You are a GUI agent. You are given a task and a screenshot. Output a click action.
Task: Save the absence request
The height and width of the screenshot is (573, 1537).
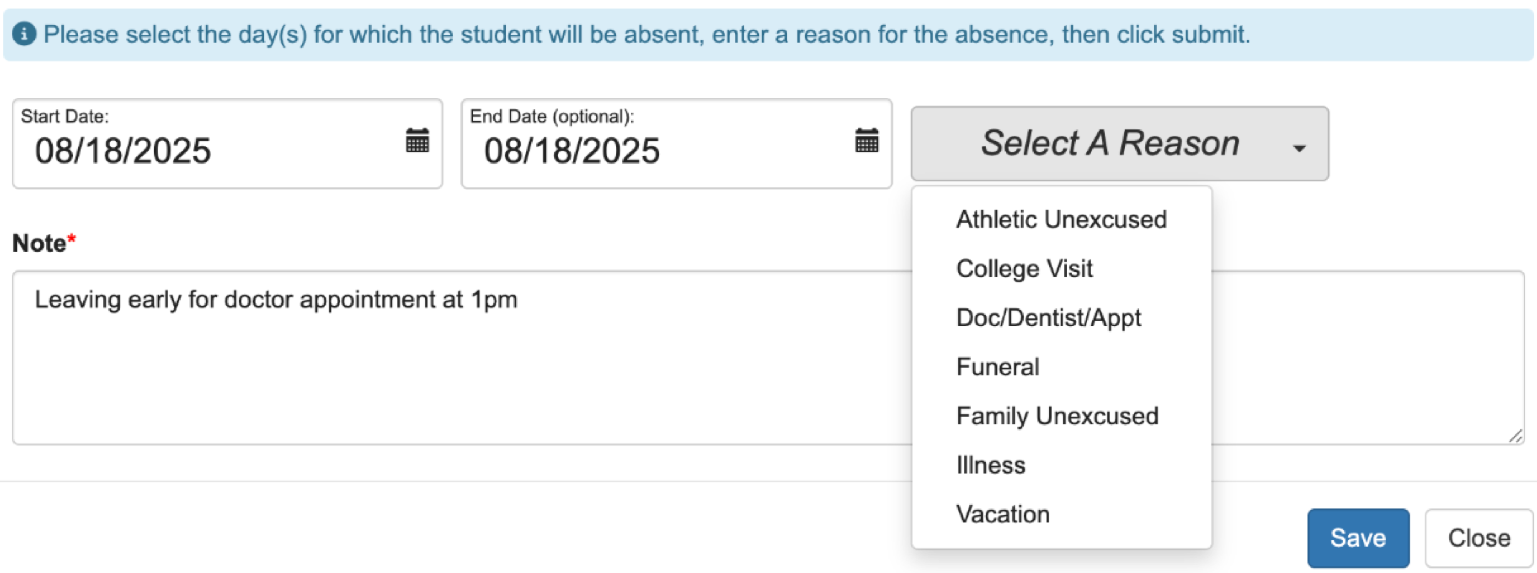pos(1358,538)
